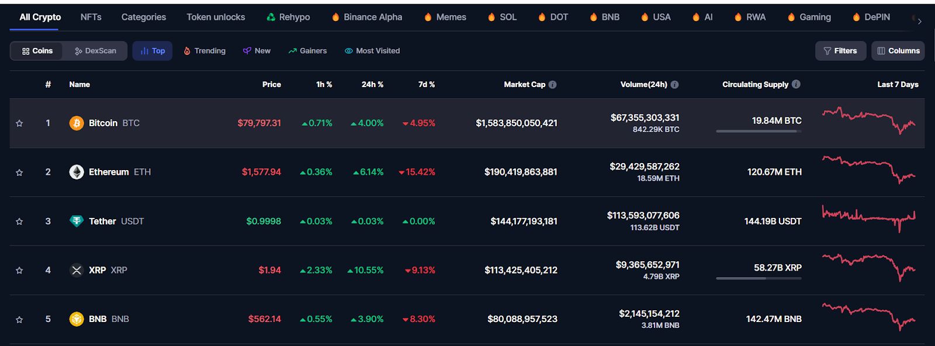
Task: Click the Tether coin logo
Action: pos(77,221)
